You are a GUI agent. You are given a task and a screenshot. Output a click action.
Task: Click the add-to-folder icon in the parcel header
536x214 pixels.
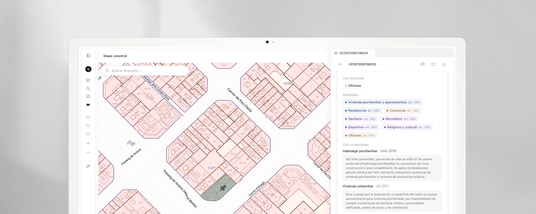[433, 64]
